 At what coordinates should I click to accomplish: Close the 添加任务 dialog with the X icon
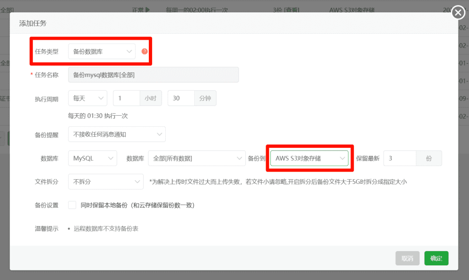tap(458, 13)
